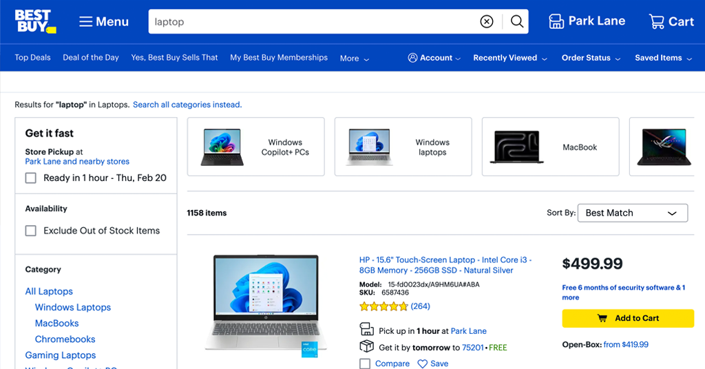The width and height of the screenshot is (705, 369).
Task: Open Park Lane store locator
Action: (x=587, y=21)
